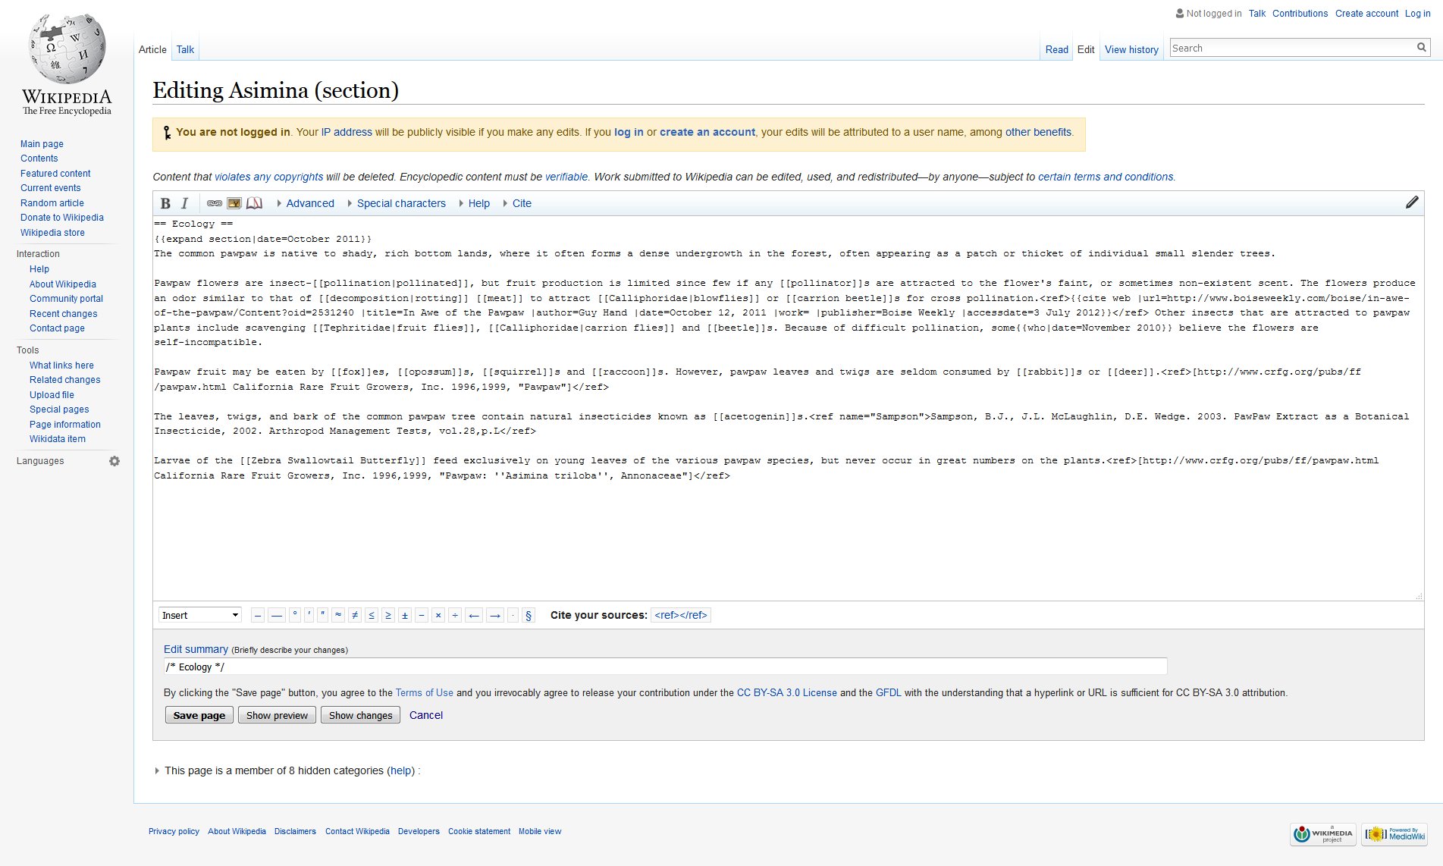The height and width of the screenshot is (866, 1443).
Task: Click the Save page button
Action: 199,715
